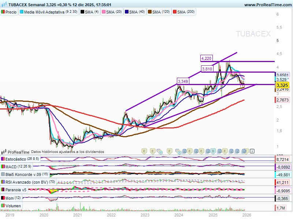Open the SMA (200) indicator label
Viewport: 293px width, 219px height.
(x=186, y=12)
